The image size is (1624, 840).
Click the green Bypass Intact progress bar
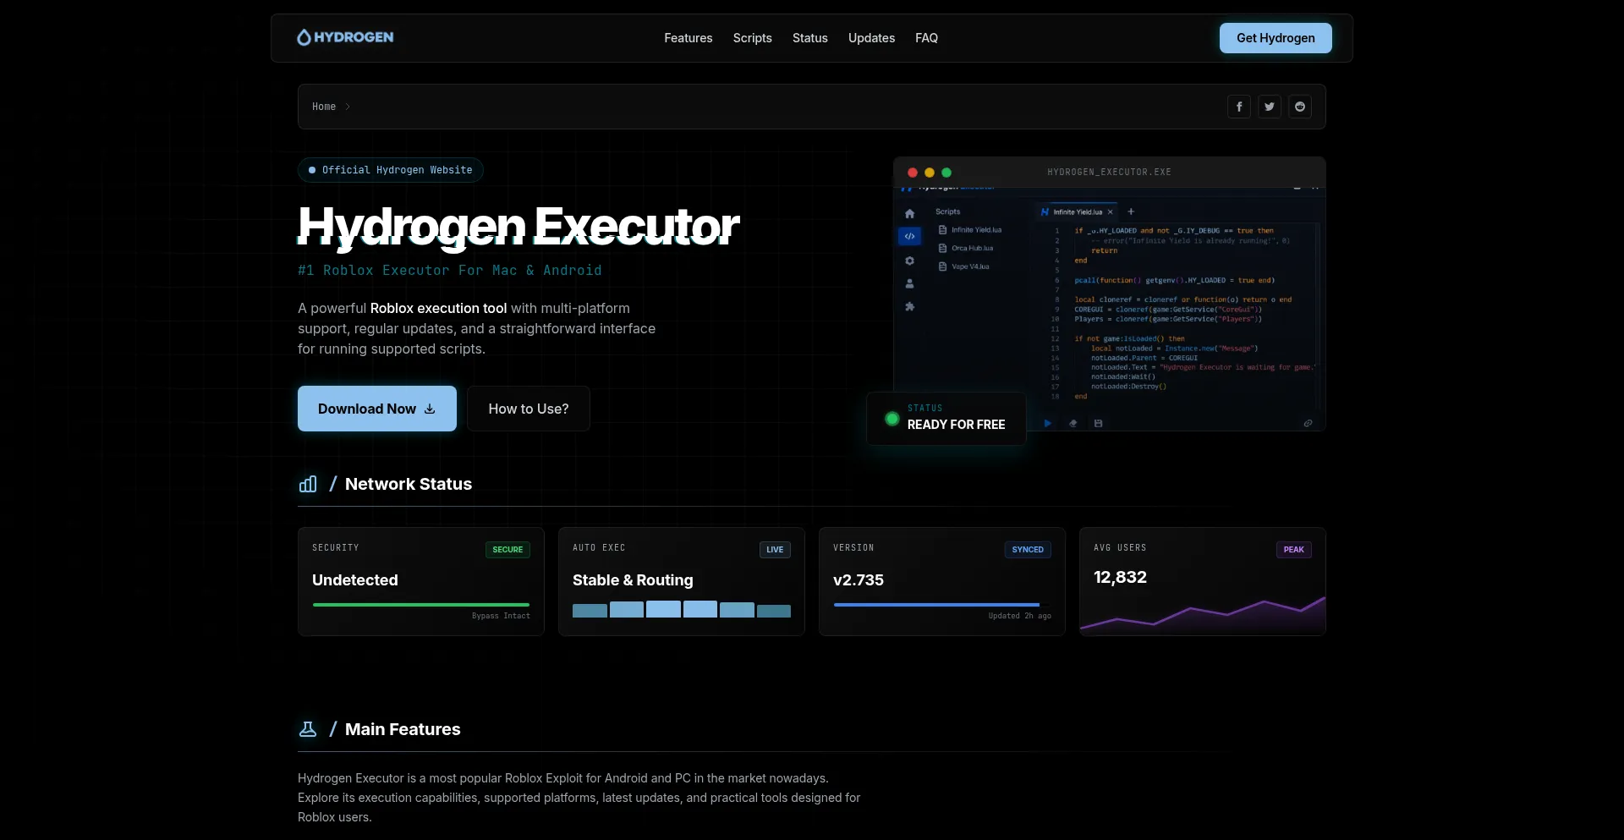pos(421,605)
